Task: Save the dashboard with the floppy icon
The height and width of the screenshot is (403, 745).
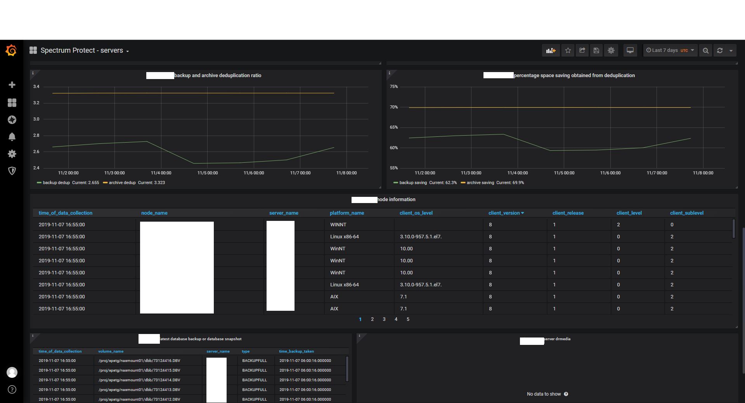Action: point(596,50)
